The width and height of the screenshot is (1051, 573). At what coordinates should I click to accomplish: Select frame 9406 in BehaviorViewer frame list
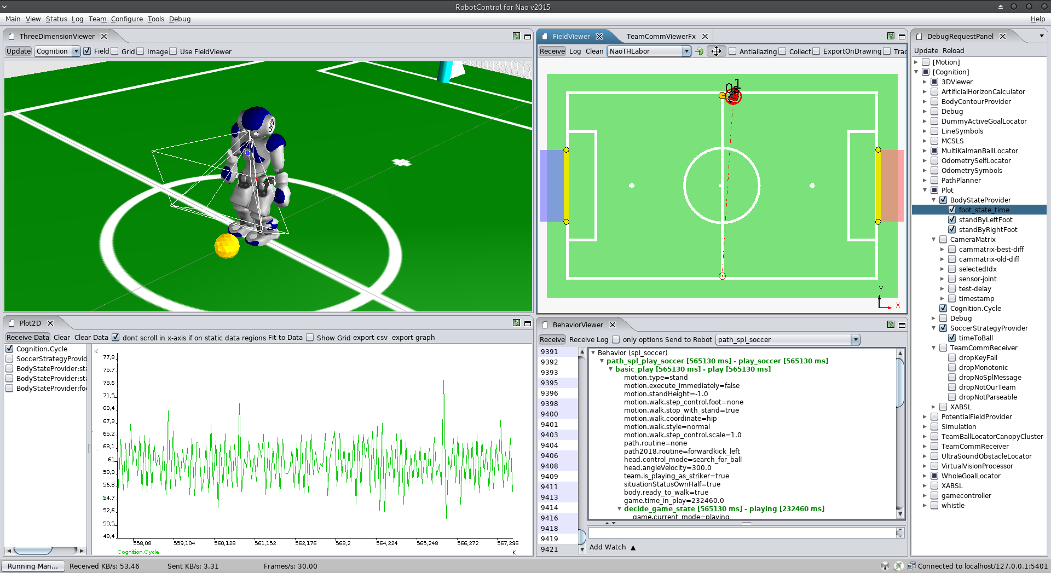(x=550, y=456)
